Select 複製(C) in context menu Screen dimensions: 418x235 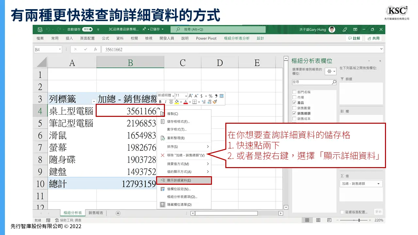point(184,114)
